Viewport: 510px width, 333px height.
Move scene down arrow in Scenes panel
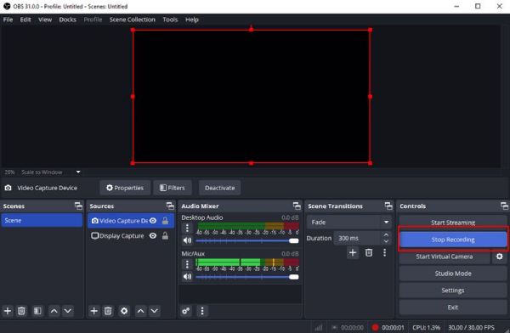(68, 311)
